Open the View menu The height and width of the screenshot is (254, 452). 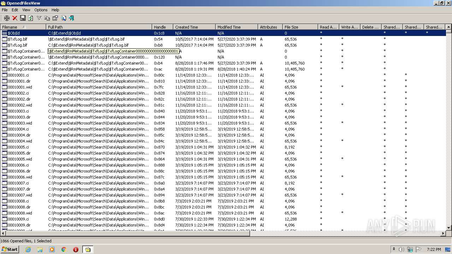pos(26,10)
